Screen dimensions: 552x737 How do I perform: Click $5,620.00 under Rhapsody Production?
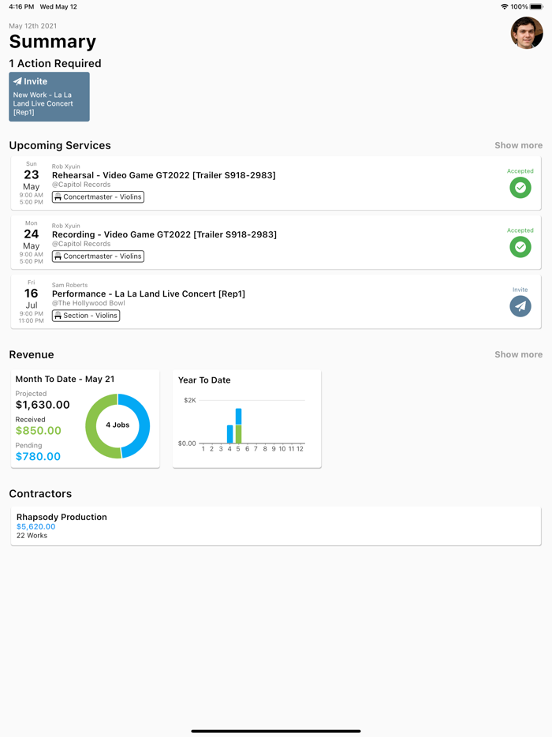35,527
